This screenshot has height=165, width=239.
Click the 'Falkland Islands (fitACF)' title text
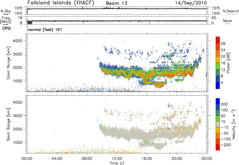point(61,3)
